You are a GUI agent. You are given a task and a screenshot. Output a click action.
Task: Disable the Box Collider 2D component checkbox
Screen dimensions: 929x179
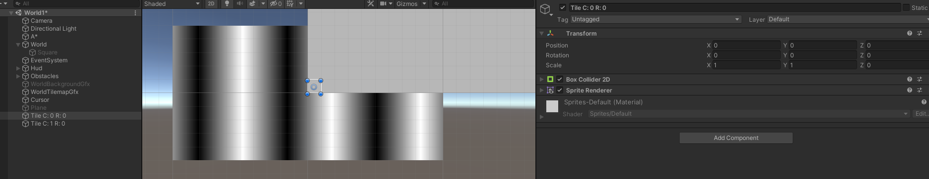tap(560, 79)
